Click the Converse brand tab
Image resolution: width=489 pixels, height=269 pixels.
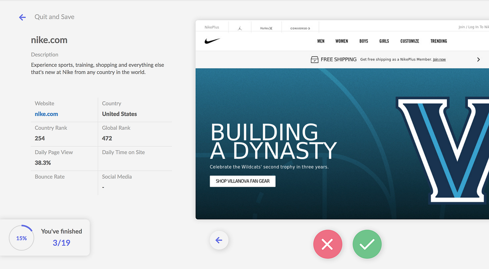coord(300,28)
